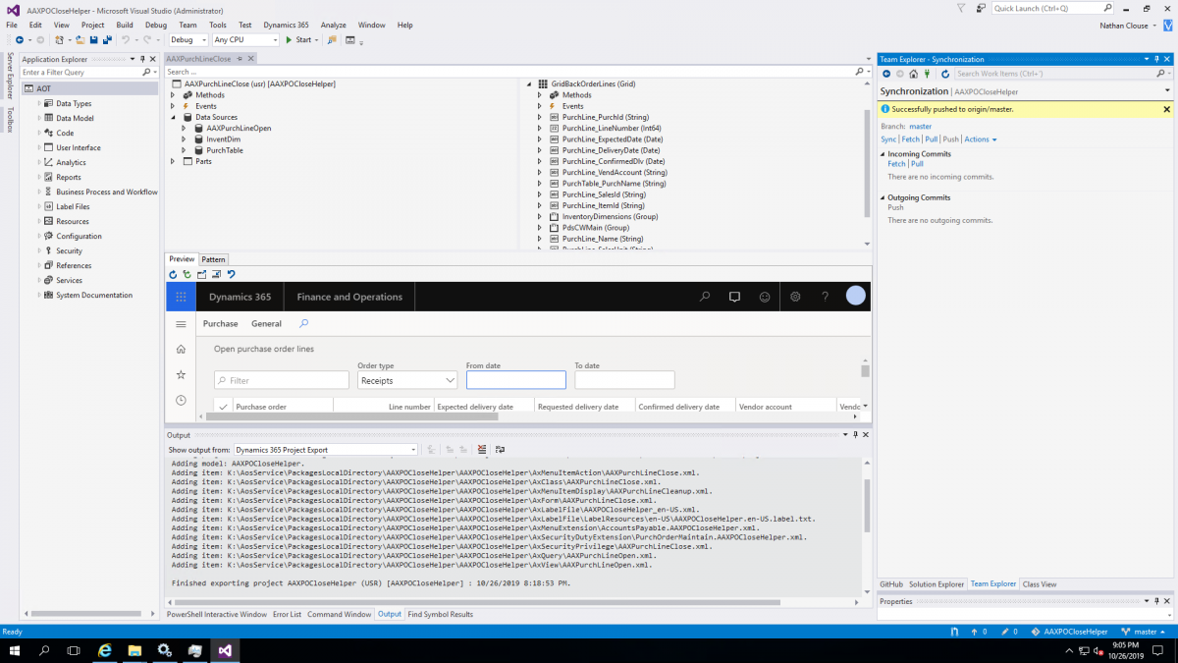Switch to the Pattern tab

point(214,259)
